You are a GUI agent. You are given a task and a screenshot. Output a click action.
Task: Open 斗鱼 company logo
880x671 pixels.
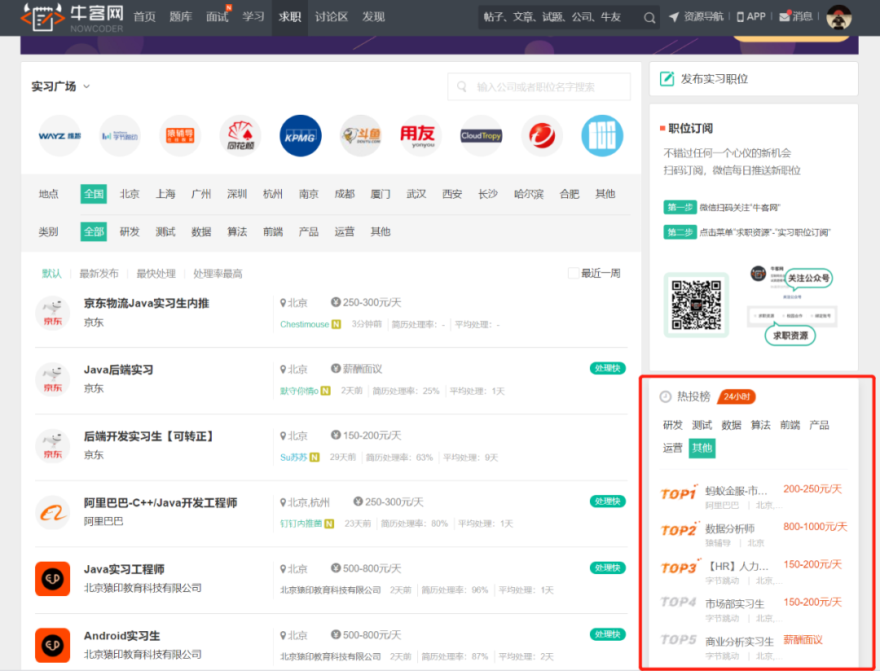[361, 136]
